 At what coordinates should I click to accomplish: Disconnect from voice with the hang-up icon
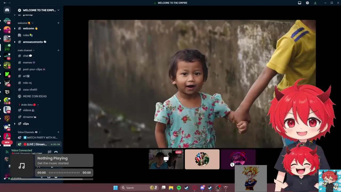56,152
